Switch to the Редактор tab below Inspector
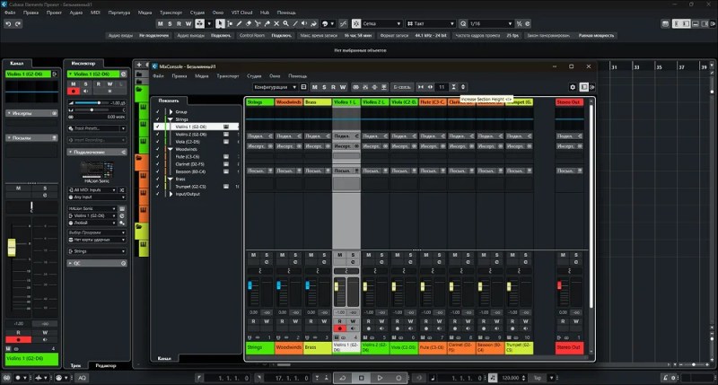The height and width of the screenshot is (385, 718). [105, 366]
